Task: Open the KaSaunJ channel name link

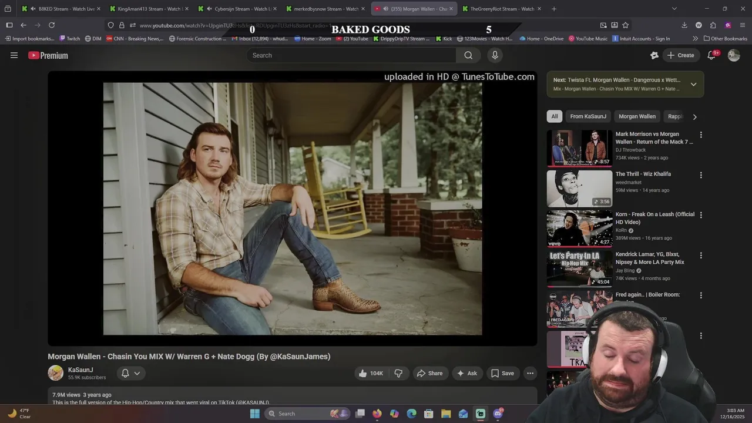Action: click(x=80, y=370)
